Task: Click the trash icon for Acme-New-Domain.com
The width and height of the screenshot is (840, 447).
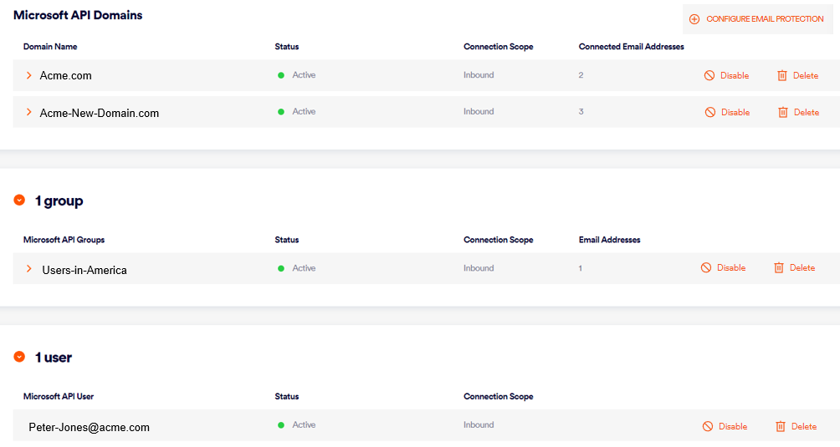Action: coord(783,112)
